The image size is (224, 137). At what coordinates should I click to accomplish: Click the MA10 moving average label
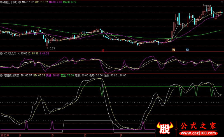click(x=41, y=2)
